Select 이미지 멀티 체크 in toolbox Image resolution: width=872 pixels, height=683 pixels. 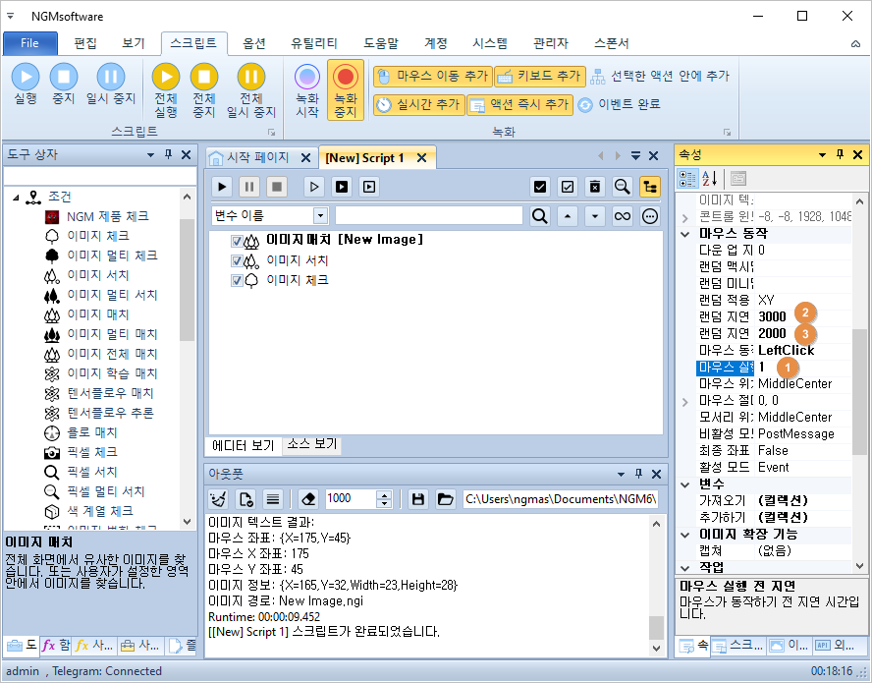pos(112,256)
